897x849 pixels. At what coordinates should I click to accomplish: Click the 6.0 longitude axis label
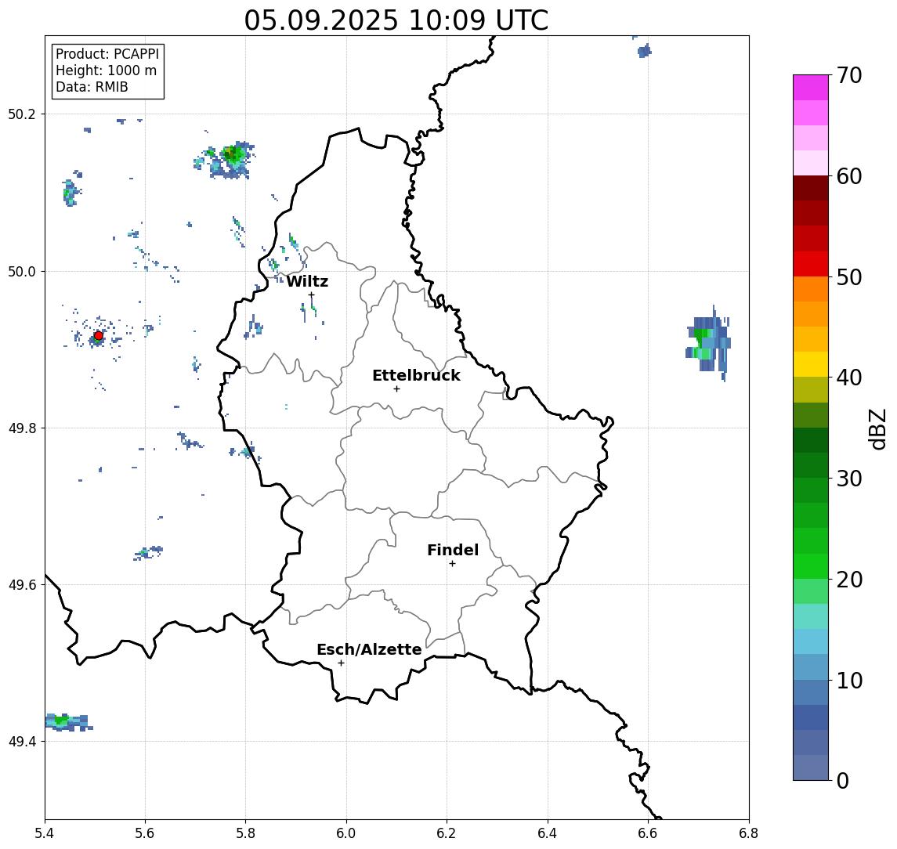tap(347, 833)
